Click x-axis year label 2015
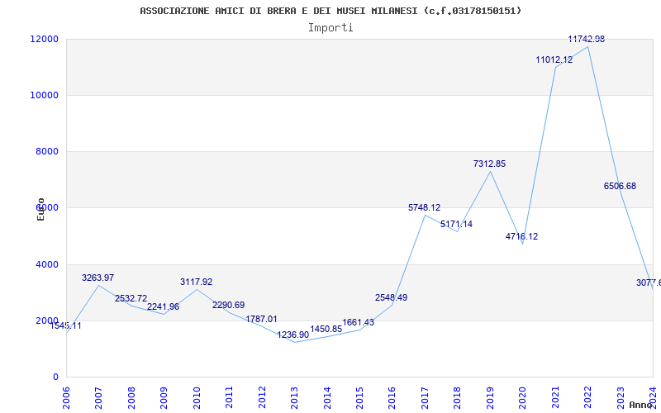Screen dimensions: 661x413 [359, 397]
